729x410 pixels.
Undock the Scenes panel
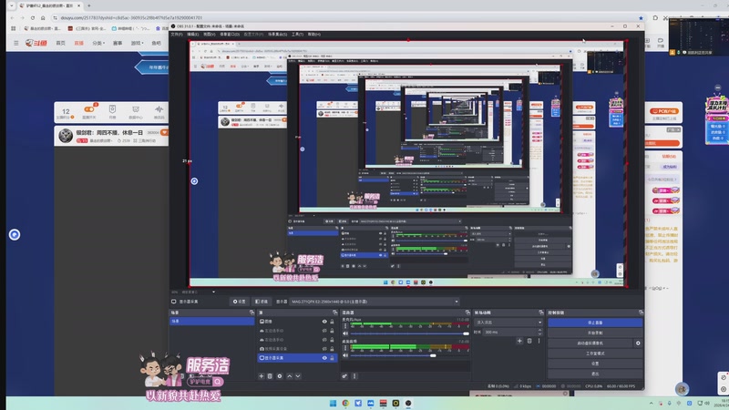point(252,313)
